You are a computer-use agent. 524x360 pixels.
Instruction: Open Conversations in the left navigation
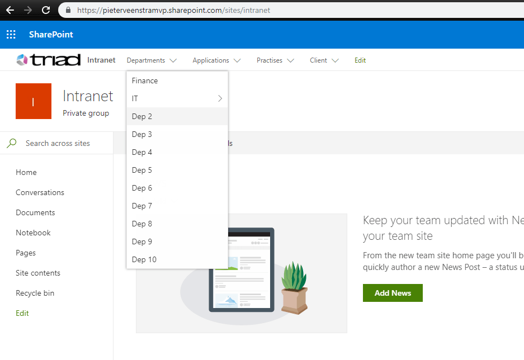pos(40,192)
